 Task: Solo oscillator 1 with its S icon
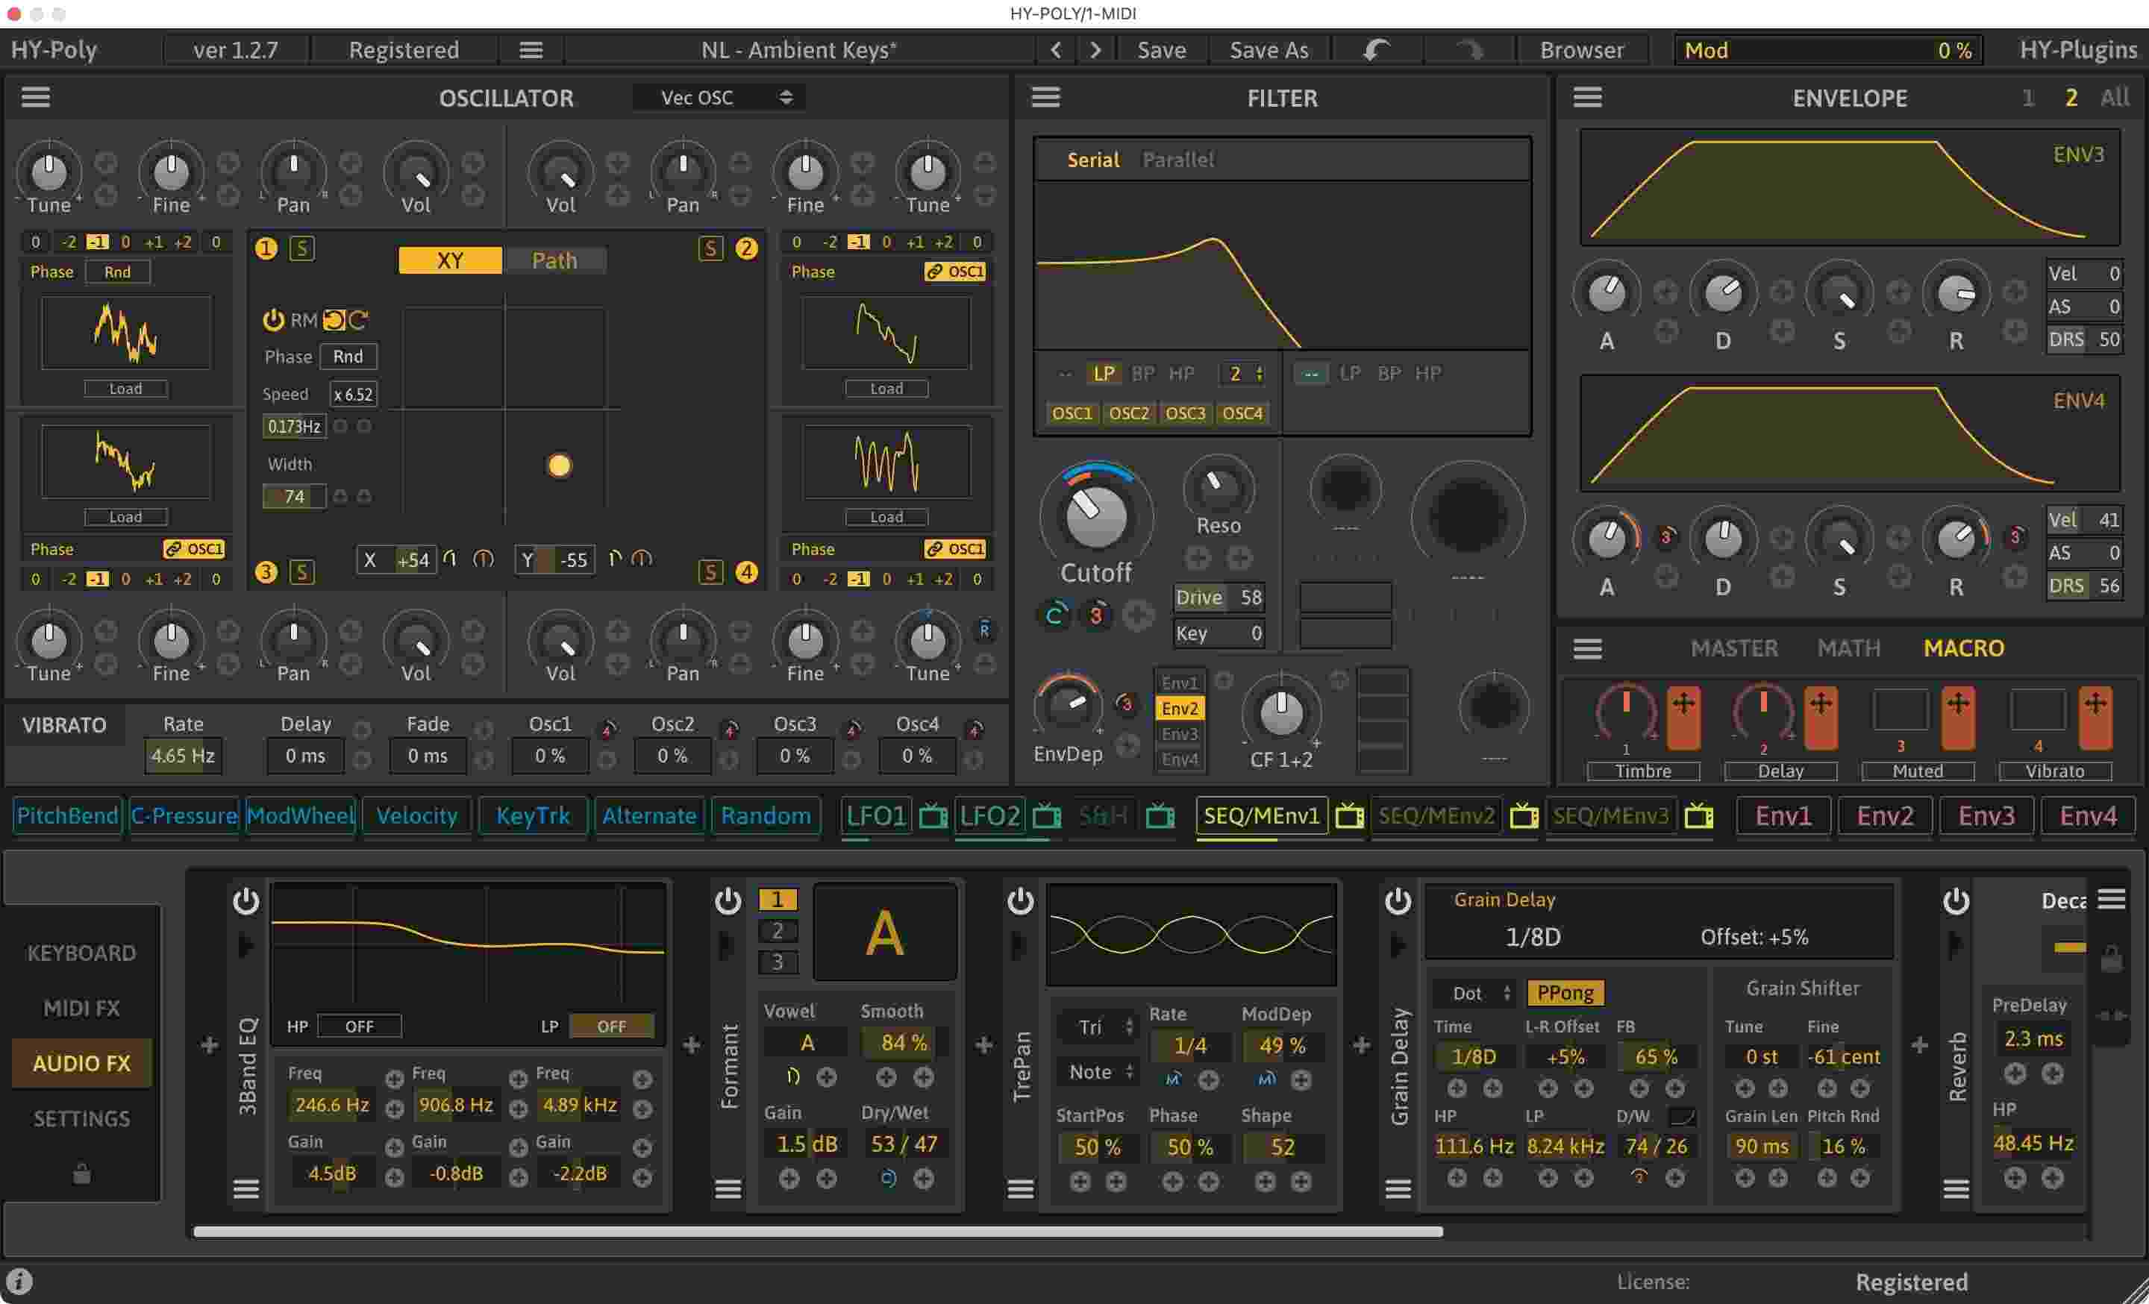pyautogui.click(x=301, y=248)
